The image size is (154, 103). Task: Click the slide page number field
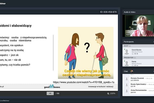pyautogui.click(x=50, y=93)
